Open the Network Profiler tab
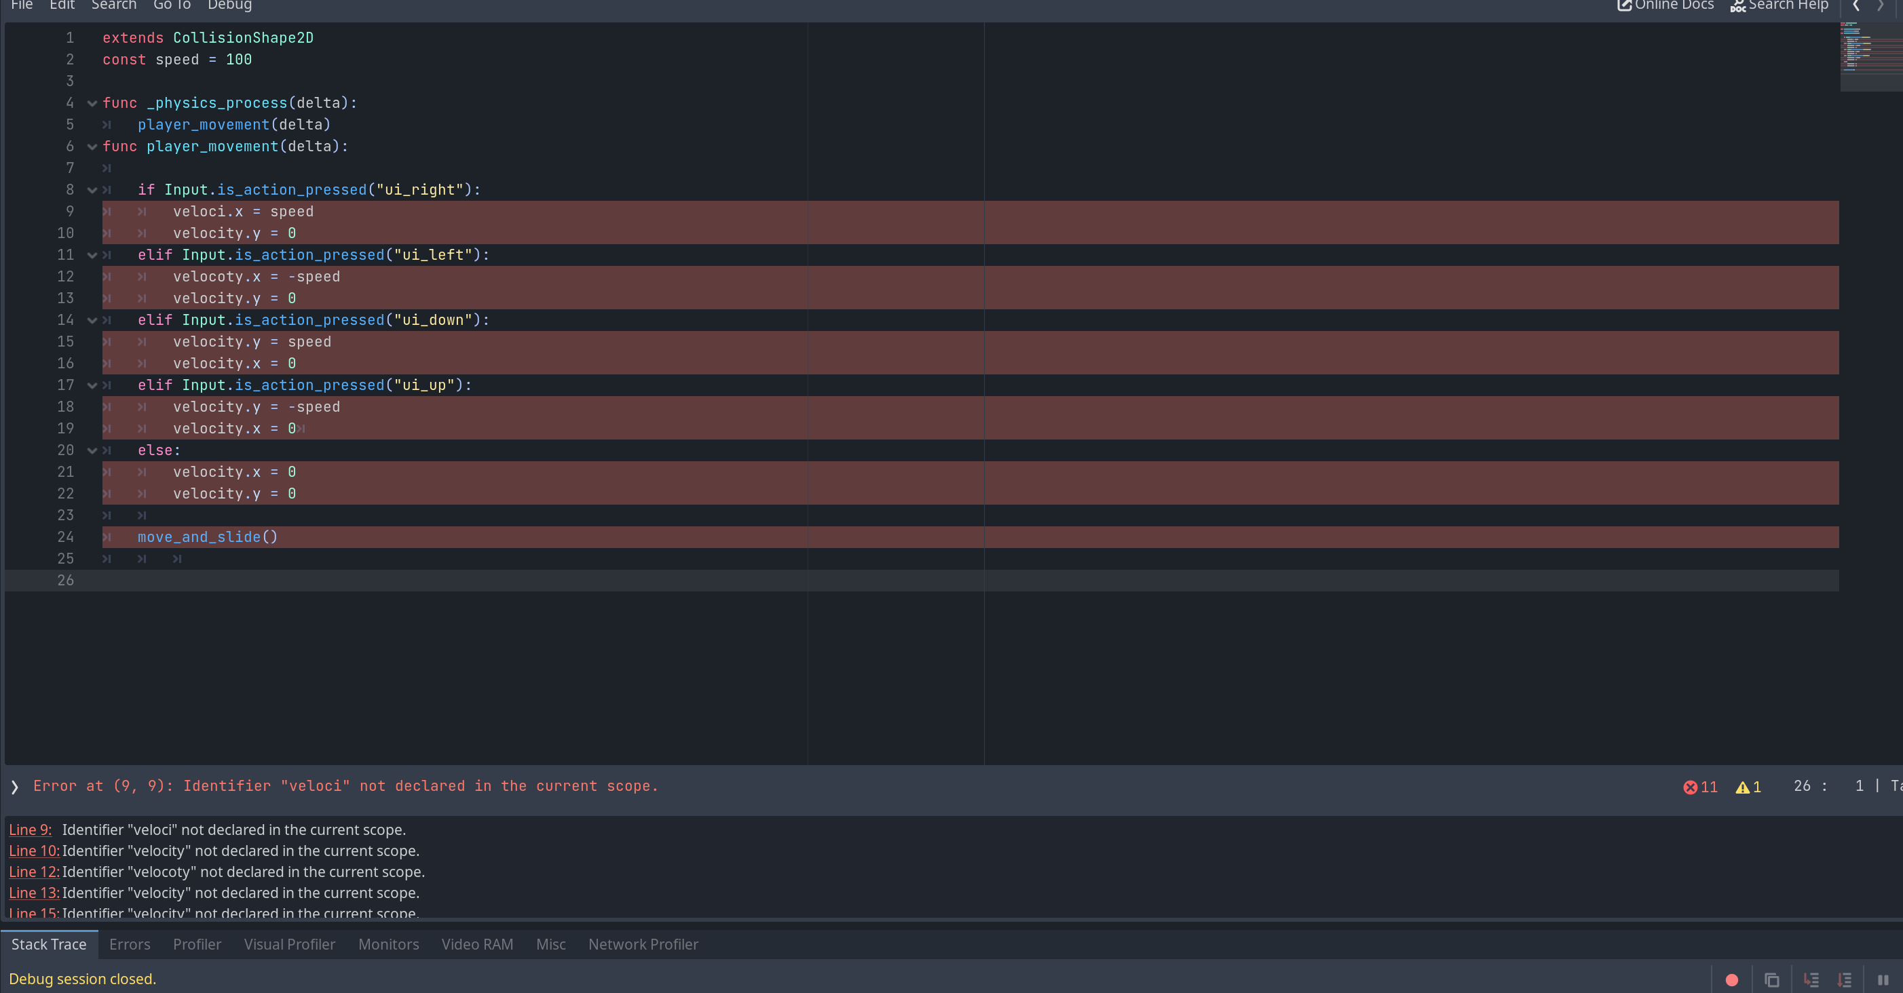Viewport: 1903px width, 993px height. point(643,944)
